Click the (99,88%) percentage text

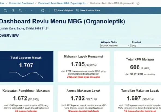[x=91, y=65]
